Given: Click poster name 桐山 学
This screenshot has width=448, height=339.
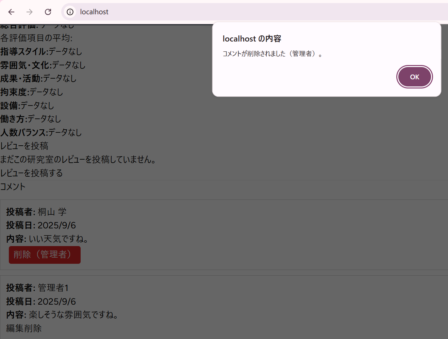Looking at the screenshot, I should (52, 212).
